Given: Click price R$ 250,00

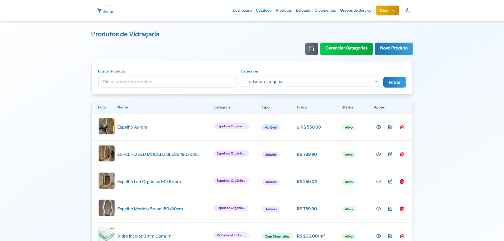Looking at the screenshot, I should point(307,181).
